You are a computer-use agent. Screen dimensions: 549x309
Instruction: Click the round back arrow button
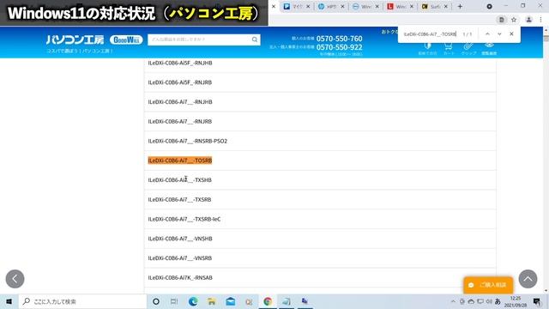coord(15,279)
